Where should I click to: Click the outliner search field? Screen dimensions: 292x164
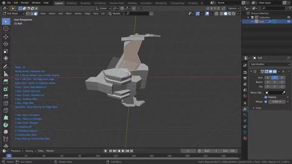tap(273, 8)
